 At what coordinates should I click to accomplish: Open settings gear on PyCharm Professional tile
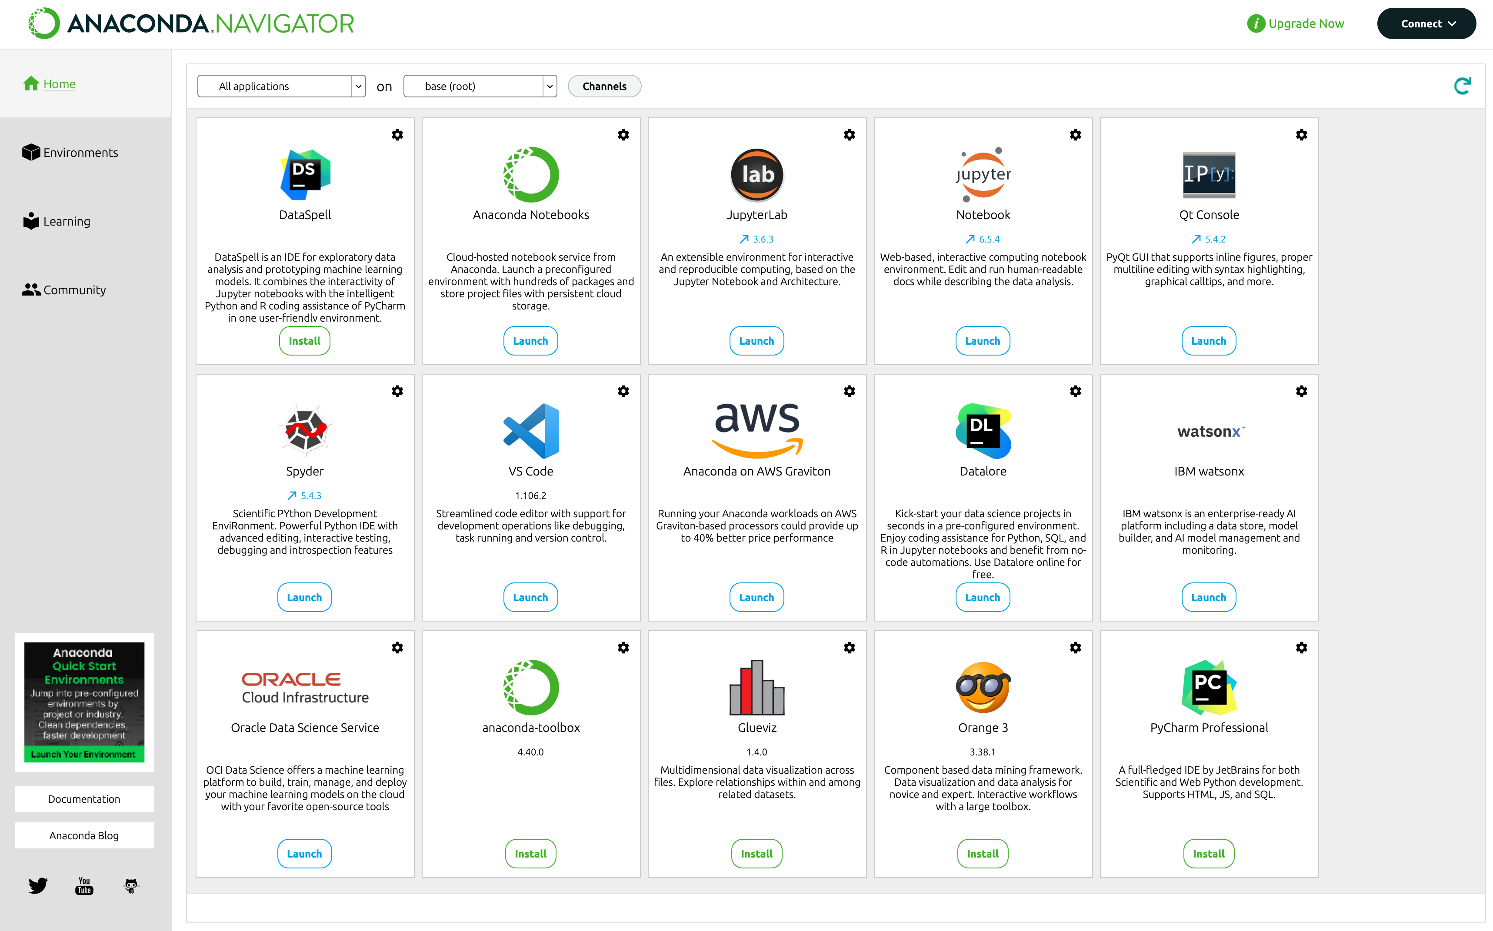click(1301, 648)
